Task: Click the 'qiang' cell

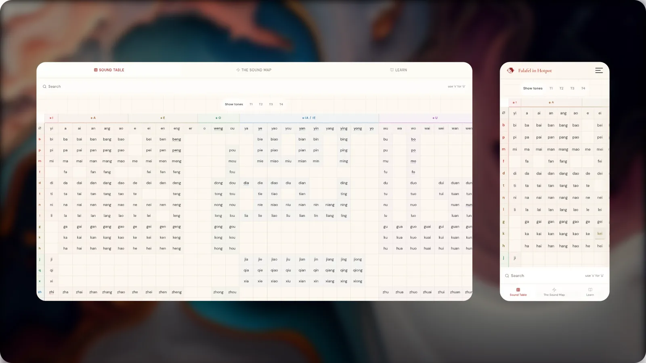Action: tap(330, 271)
